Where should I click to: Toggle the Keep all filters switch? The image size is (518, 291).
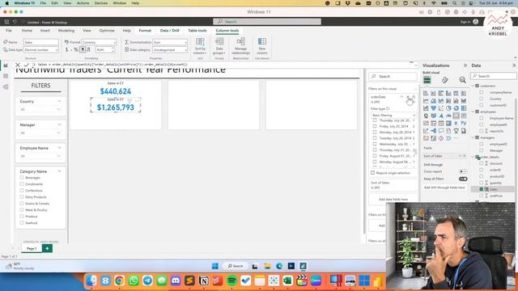click(x=463, y=179)
